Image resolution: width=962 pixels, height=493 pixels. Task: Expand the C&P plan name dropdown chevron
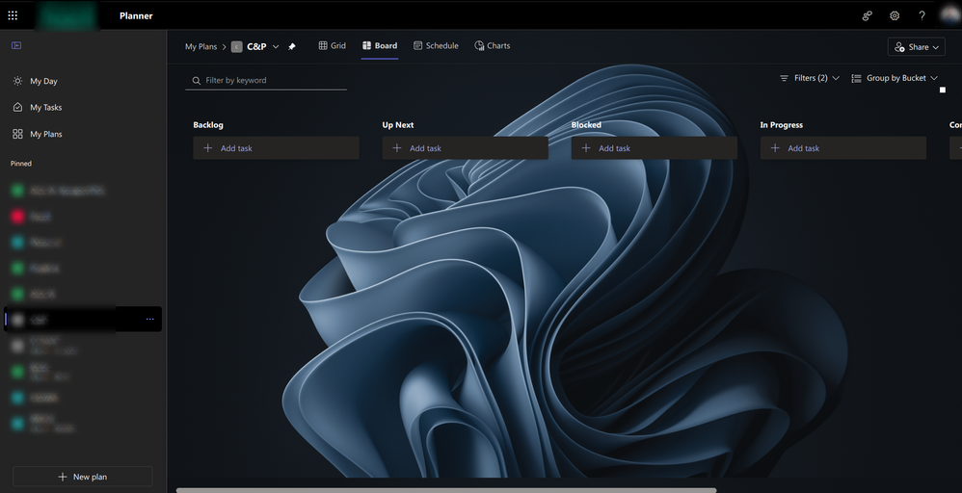pos(276,46)
